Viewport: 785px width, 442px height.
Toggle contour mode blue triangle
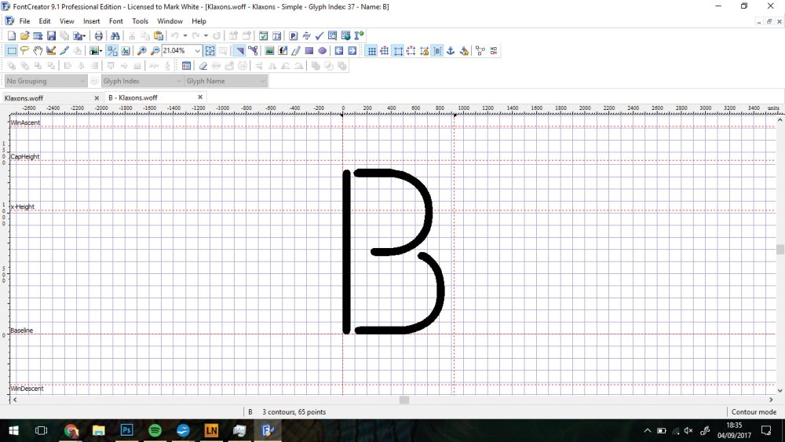pos(239,50)
